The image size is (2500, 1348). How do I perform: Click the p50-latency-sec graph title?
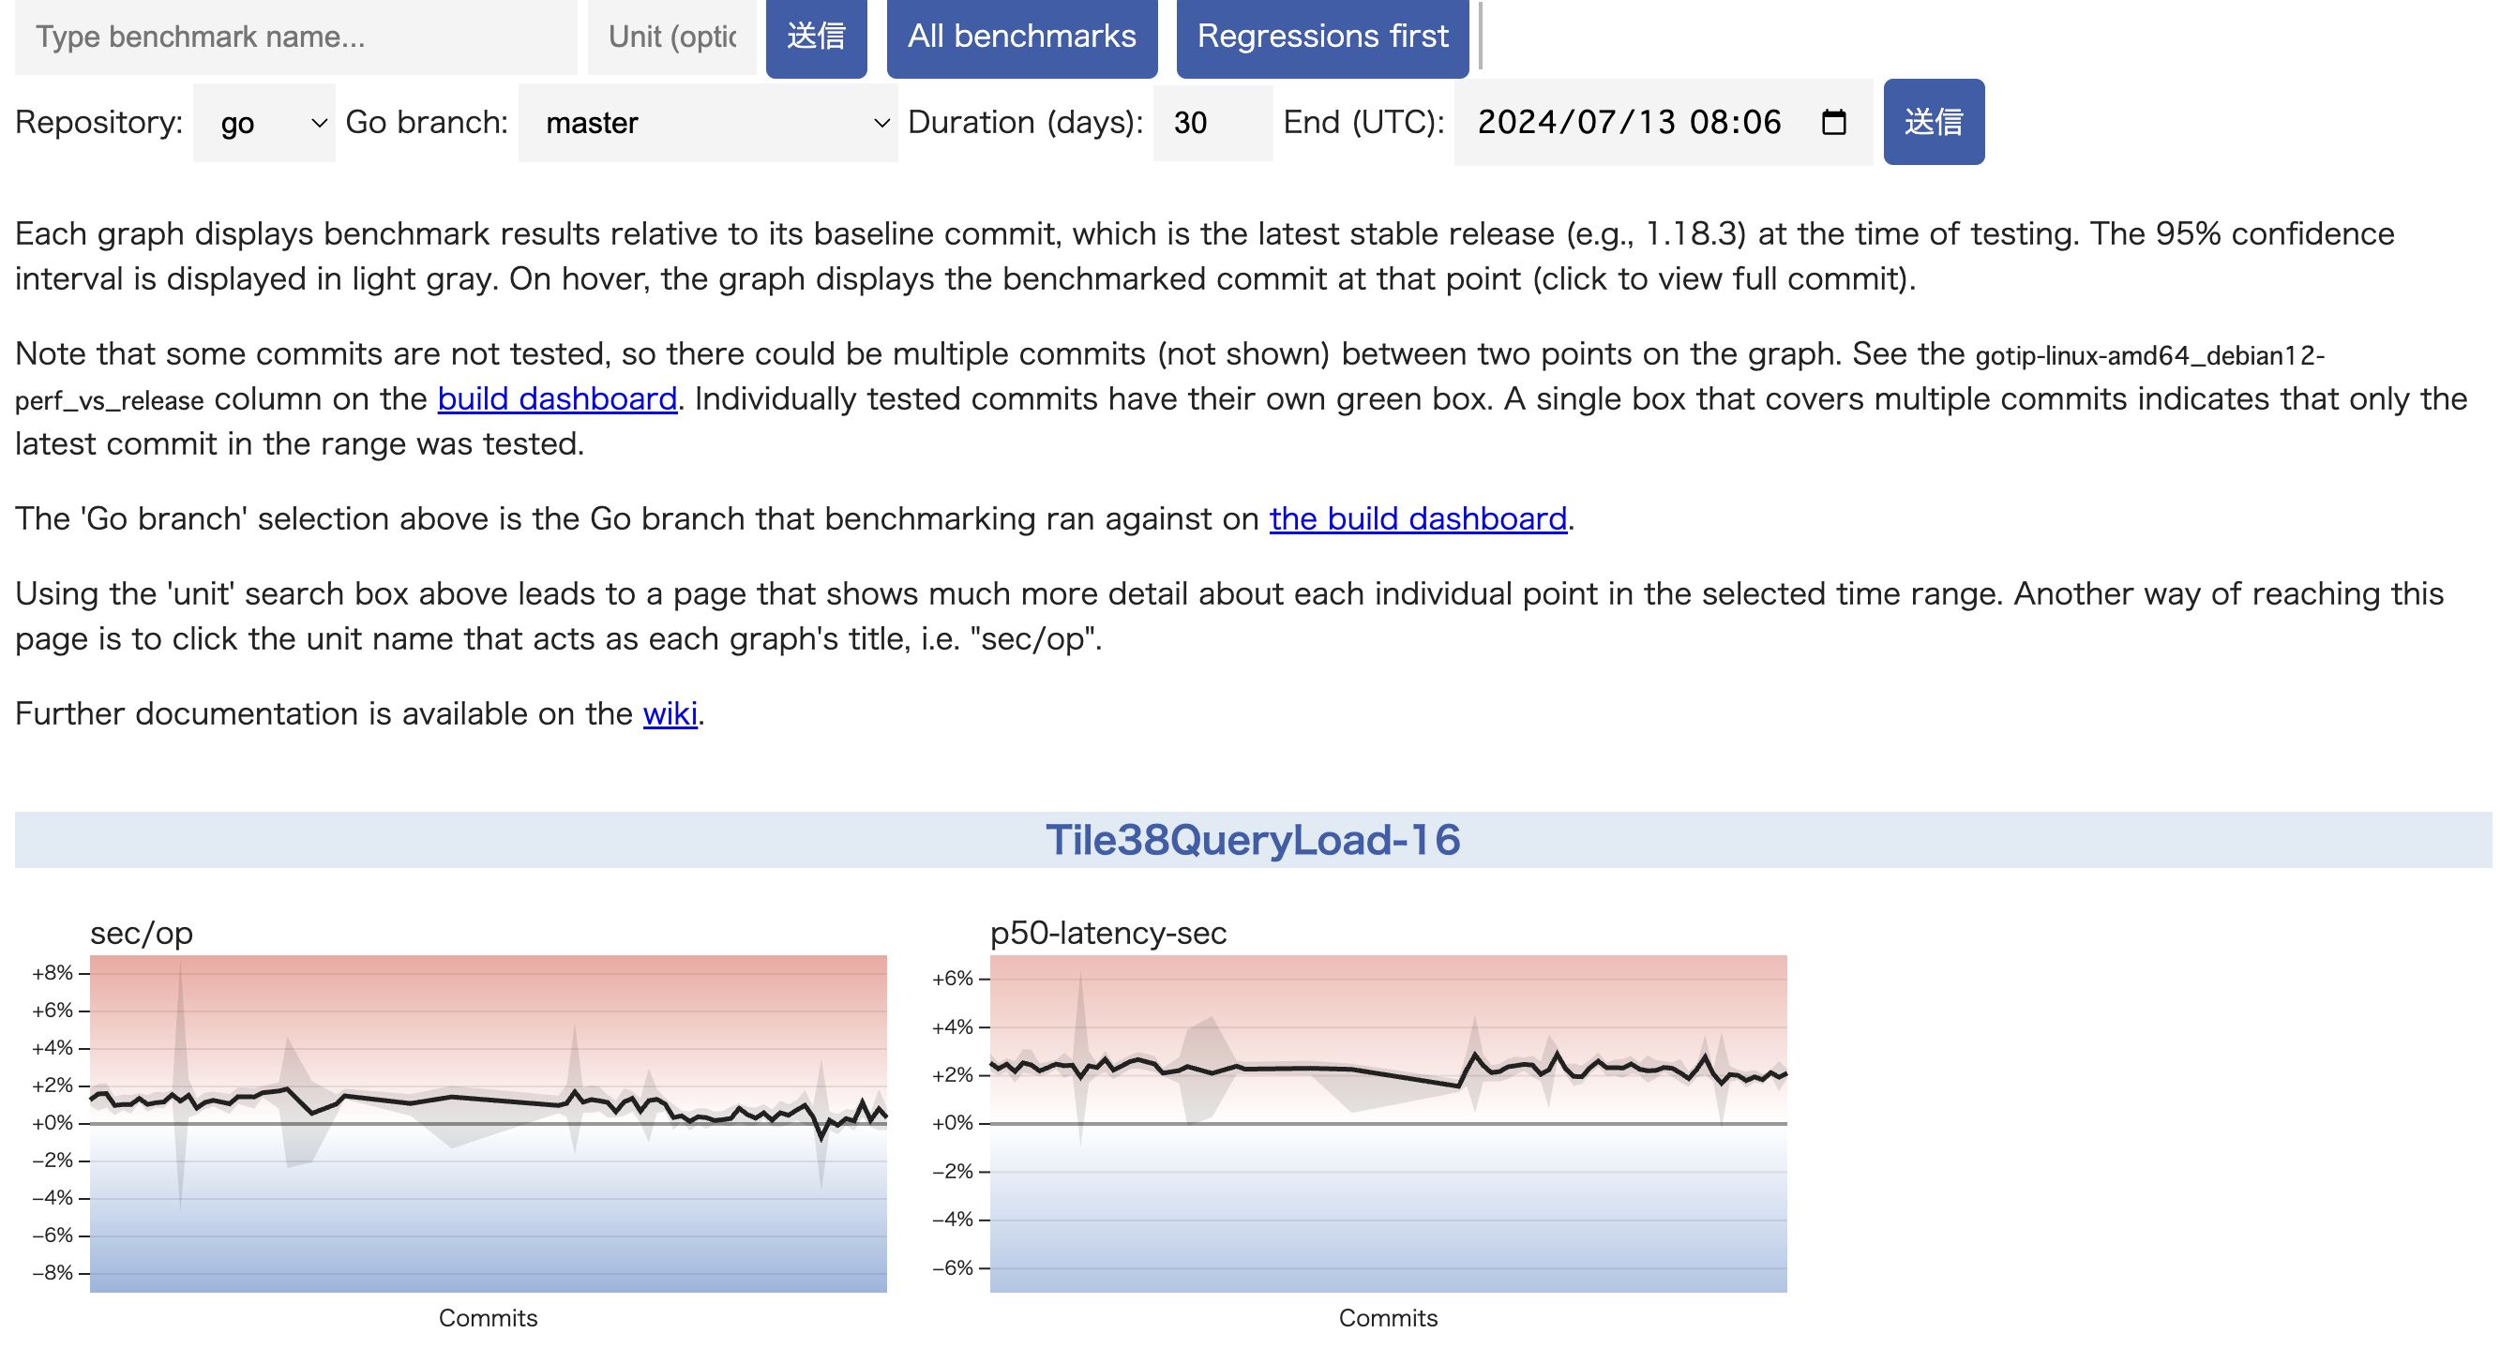[x=1107, y=933]
